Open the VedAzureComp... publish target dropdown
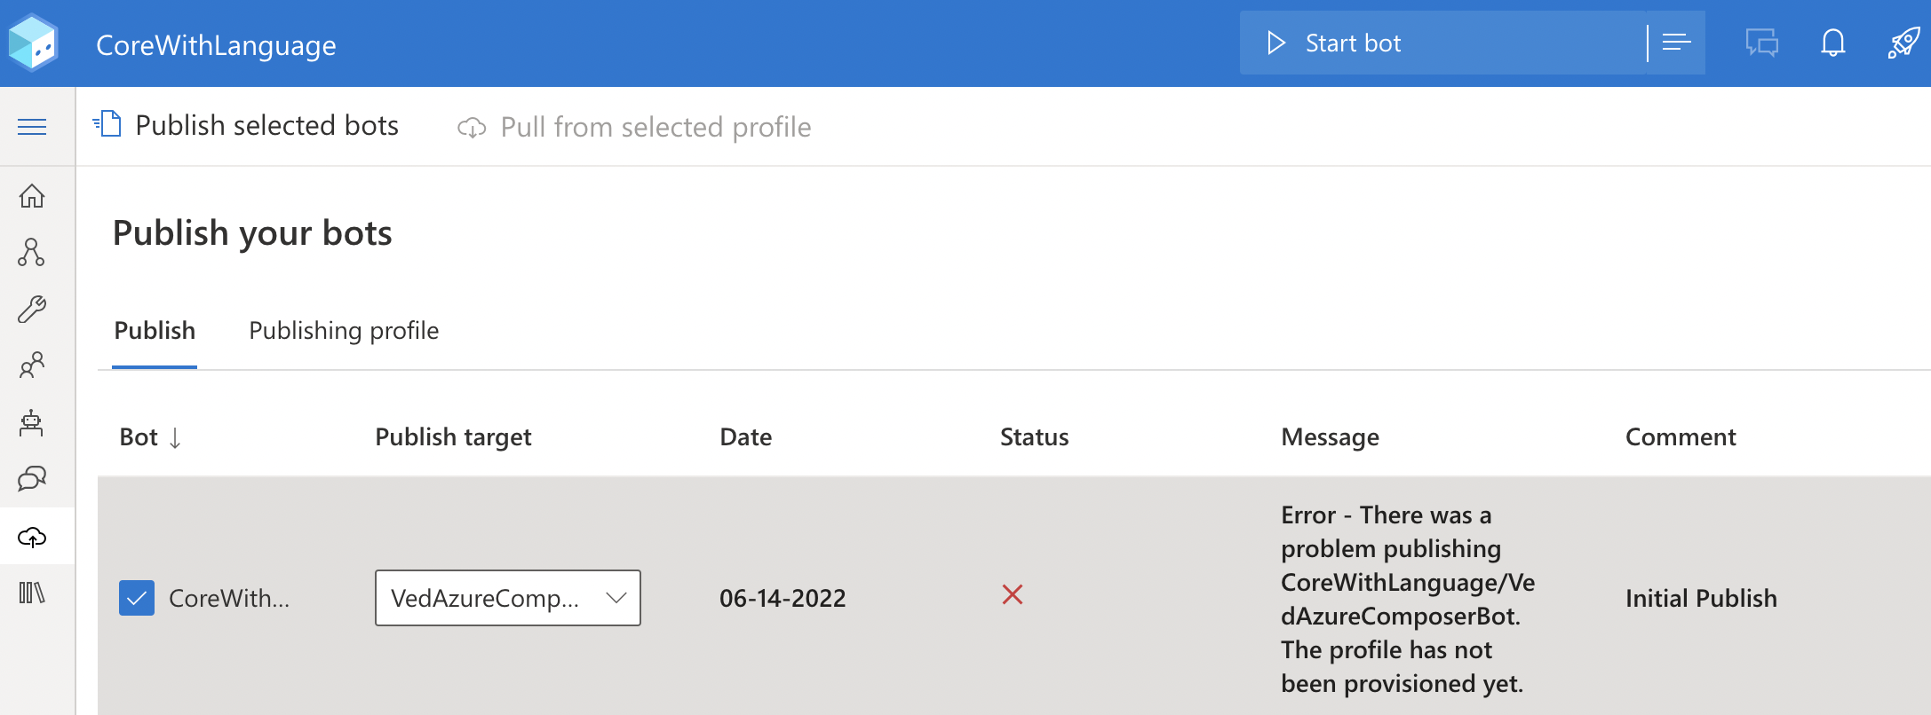The height and width of the screenshot is (715, 1931). point(508,598)
